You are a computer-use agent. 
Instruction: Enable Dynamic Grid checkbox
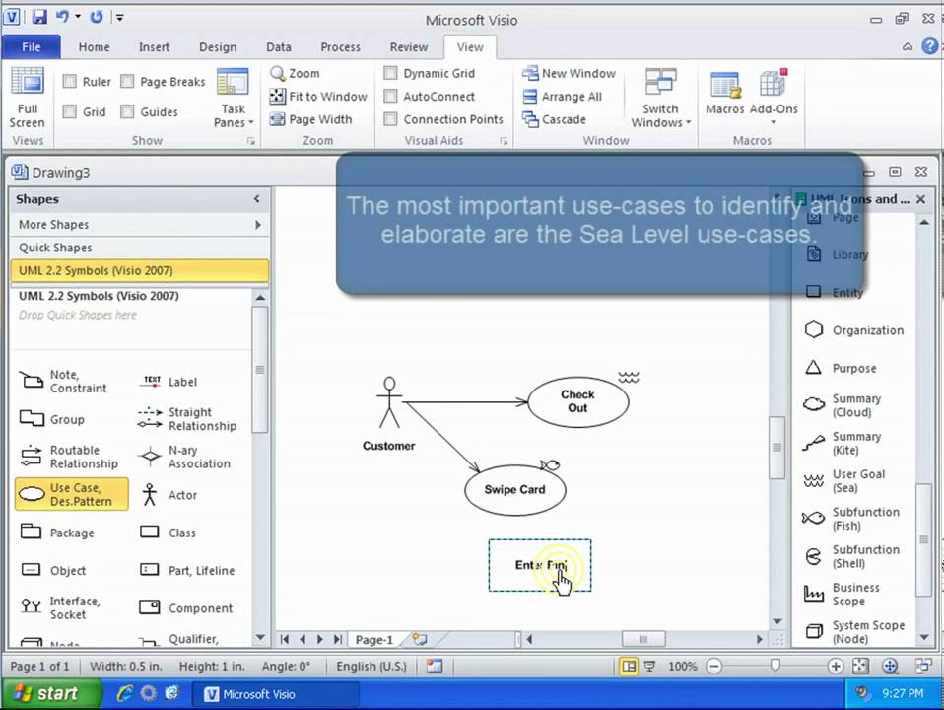tap(391, 73)
